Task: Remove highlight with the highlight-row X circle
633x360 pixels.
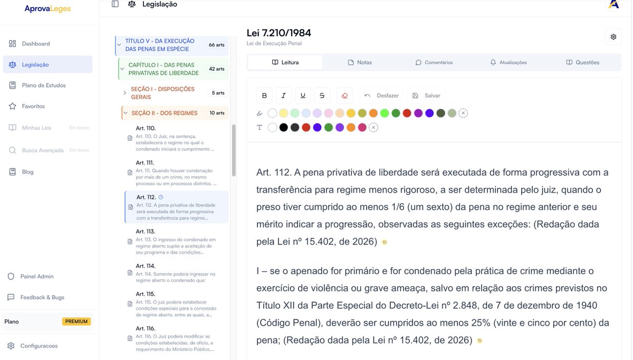Action: coord(463,113)
